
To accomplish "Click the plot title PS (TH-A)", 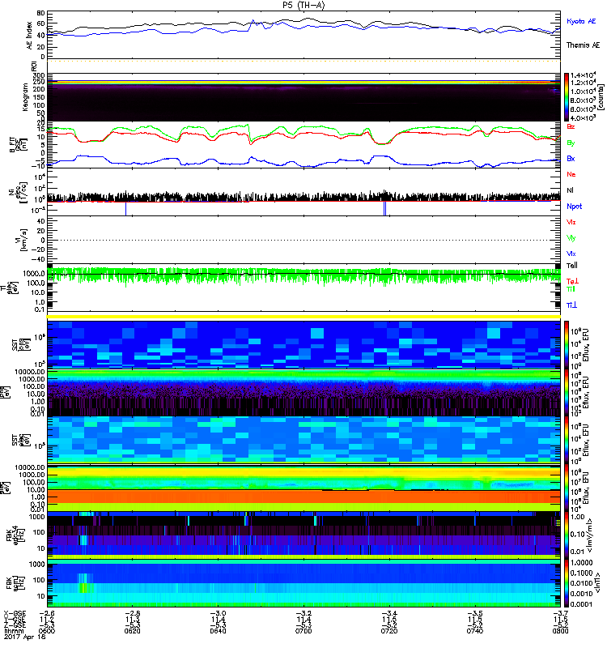I will click(x=303, y=6).
